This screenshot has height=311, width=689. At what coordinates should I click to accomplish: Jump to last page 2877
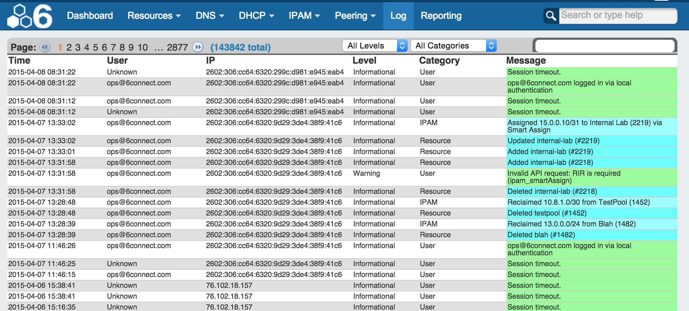coord(177,47)
